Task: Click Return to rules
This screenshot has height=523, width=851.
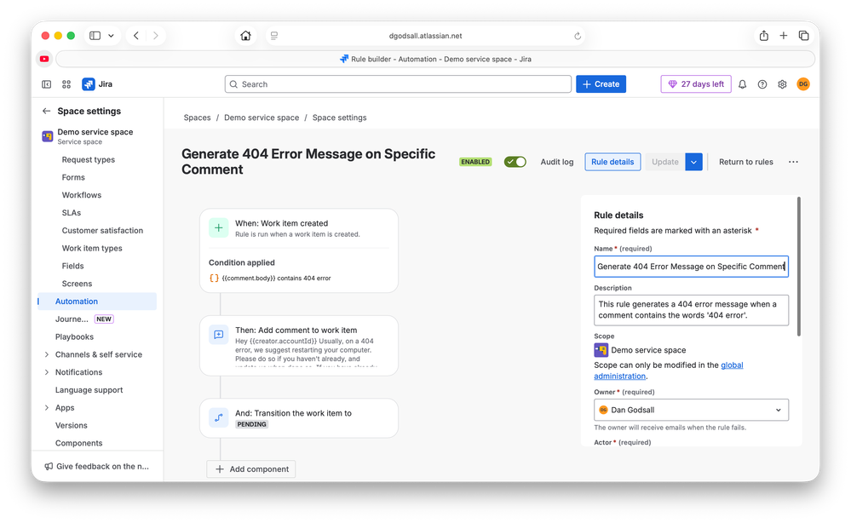Action: tap(745, 162)
